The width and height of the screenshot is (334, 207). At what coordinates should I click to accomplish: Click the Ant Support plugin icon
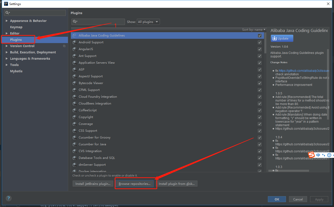(x=74, y=56)
